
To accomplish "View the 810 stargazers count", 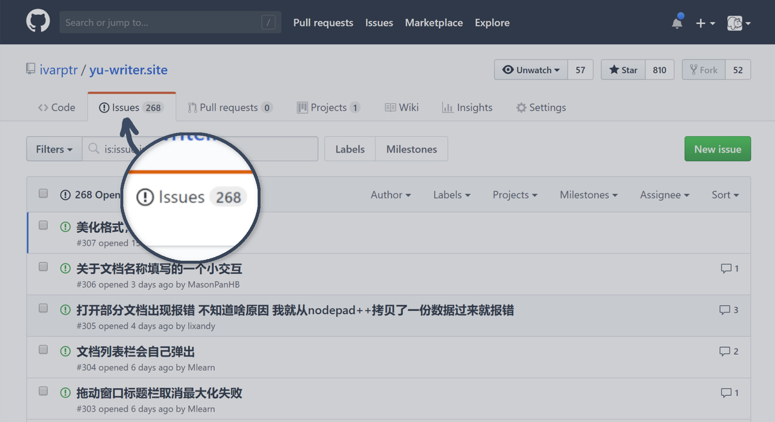I will [x=659, y=70].
